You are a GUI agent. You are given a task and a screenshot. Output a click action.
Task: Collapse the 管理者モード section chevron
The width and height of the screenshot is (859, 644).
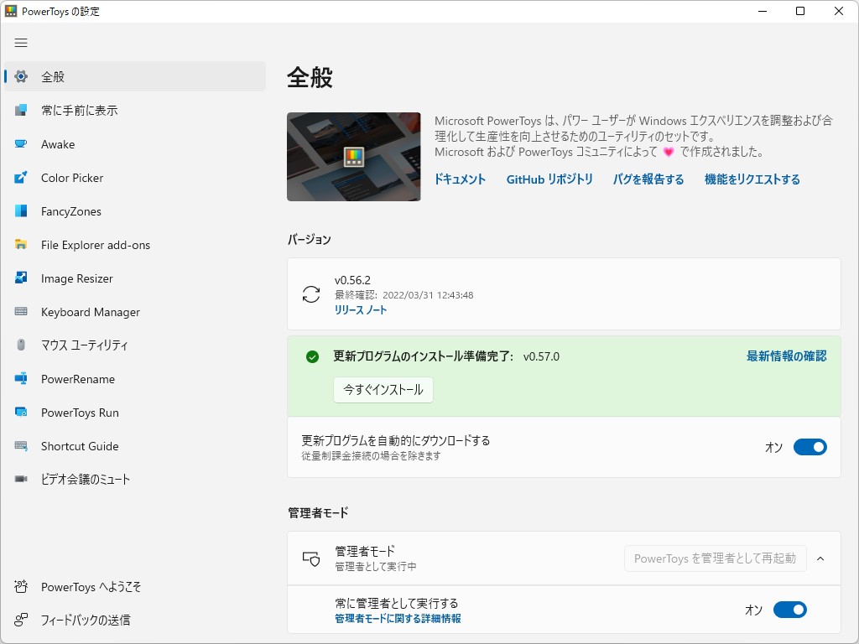pos(820,558)
